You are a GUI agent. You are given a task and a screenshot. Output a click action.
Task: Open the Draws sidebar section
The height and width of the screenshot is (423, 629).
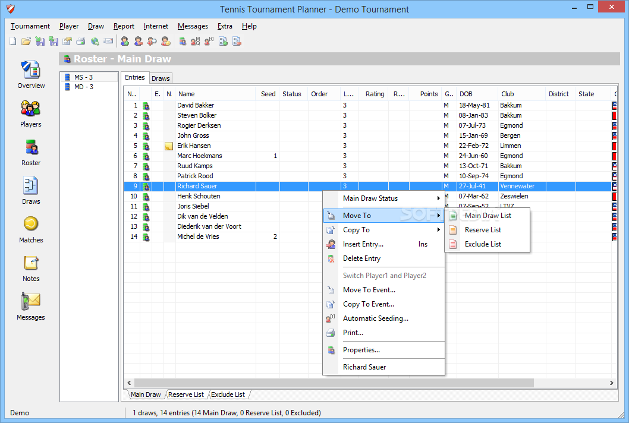click(31, 191)
